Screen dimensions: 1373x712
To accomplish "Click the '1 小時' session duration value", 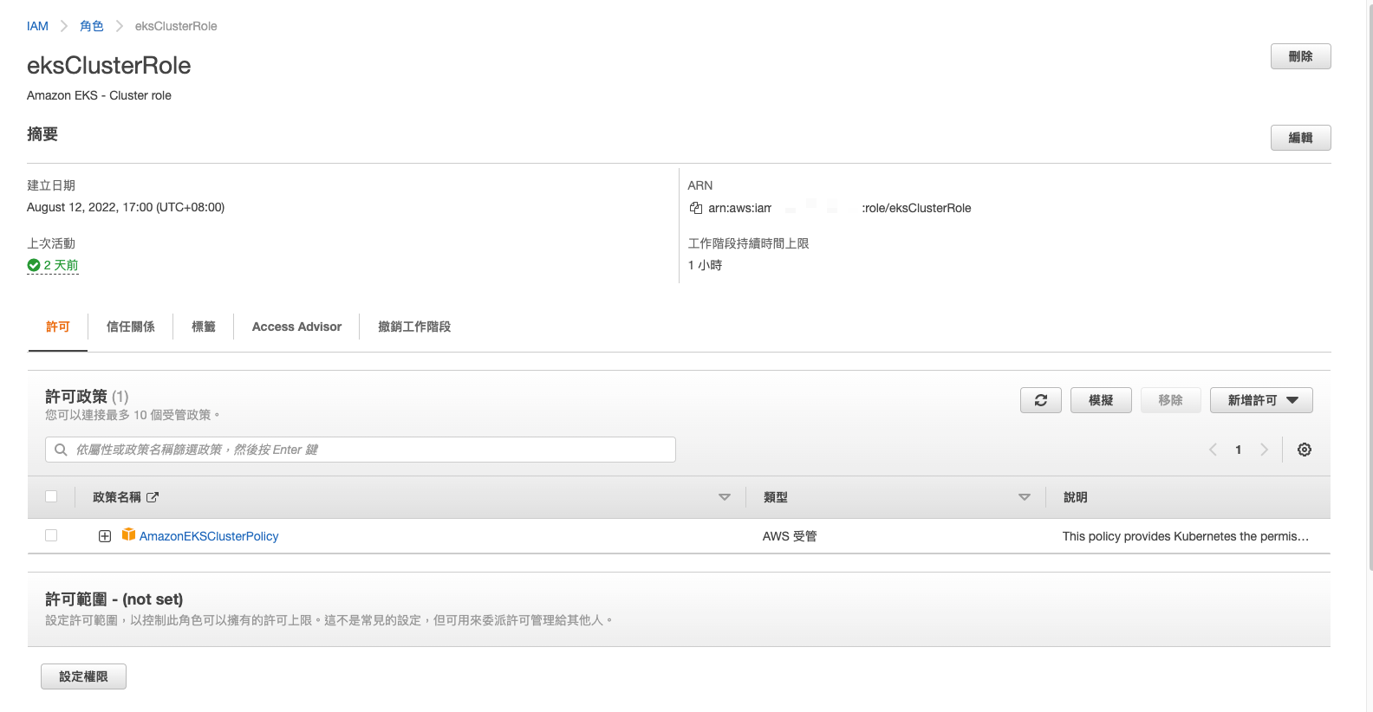I will tap(705, 265).
